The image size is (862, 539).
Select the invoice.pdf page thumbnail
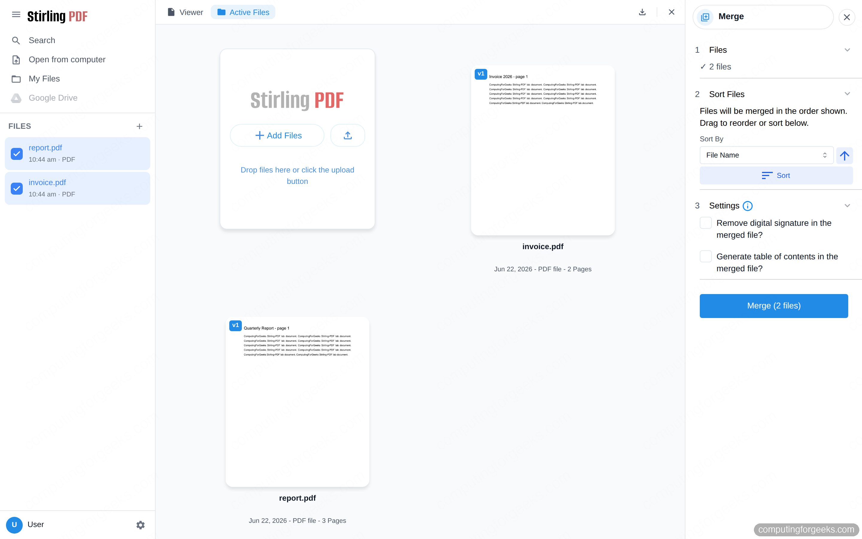(x=543, y=150)
